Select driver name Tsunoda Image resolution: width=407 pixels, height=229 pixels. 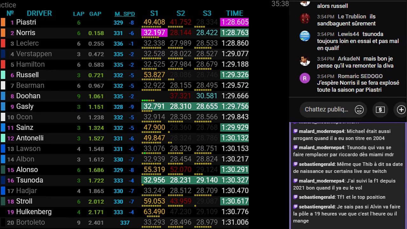30,180
